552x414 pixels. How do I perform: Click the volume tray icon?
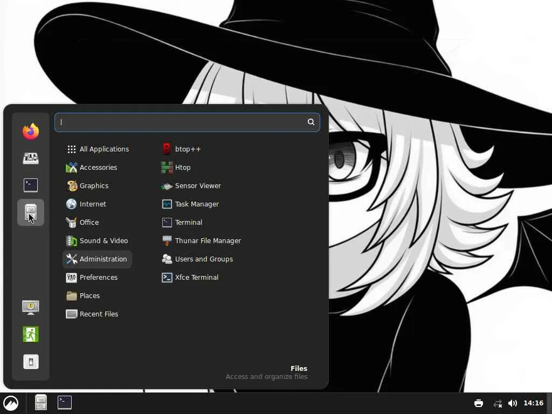513,403
